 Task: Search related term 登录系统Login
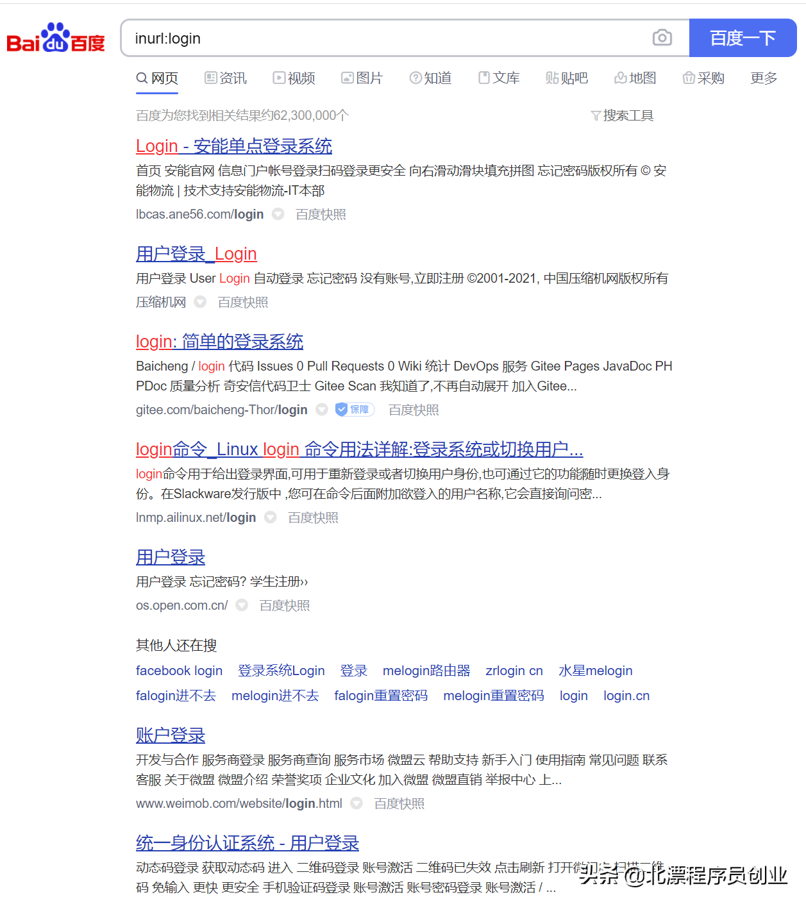click(x=281, y=671)
